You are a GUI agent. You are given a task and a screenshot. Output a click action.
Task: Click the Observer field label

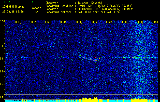52,3
